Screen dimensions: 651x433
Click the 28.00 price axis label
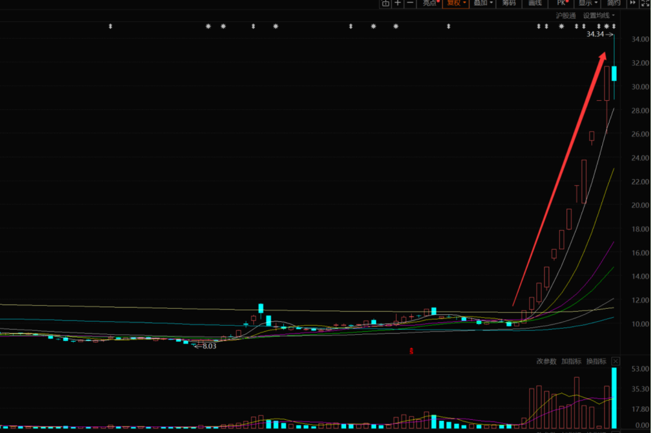coord(640,110)
